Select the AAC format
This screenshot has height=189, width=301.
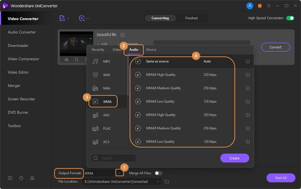click(107, 115)
